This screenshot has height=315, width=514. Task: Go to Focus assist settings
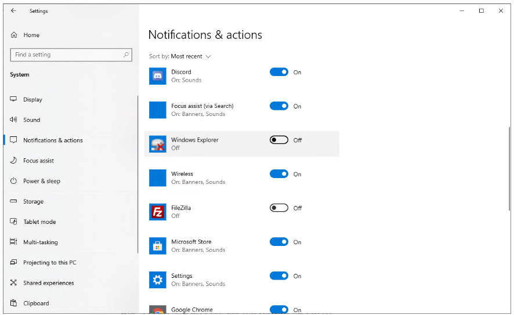38,161
